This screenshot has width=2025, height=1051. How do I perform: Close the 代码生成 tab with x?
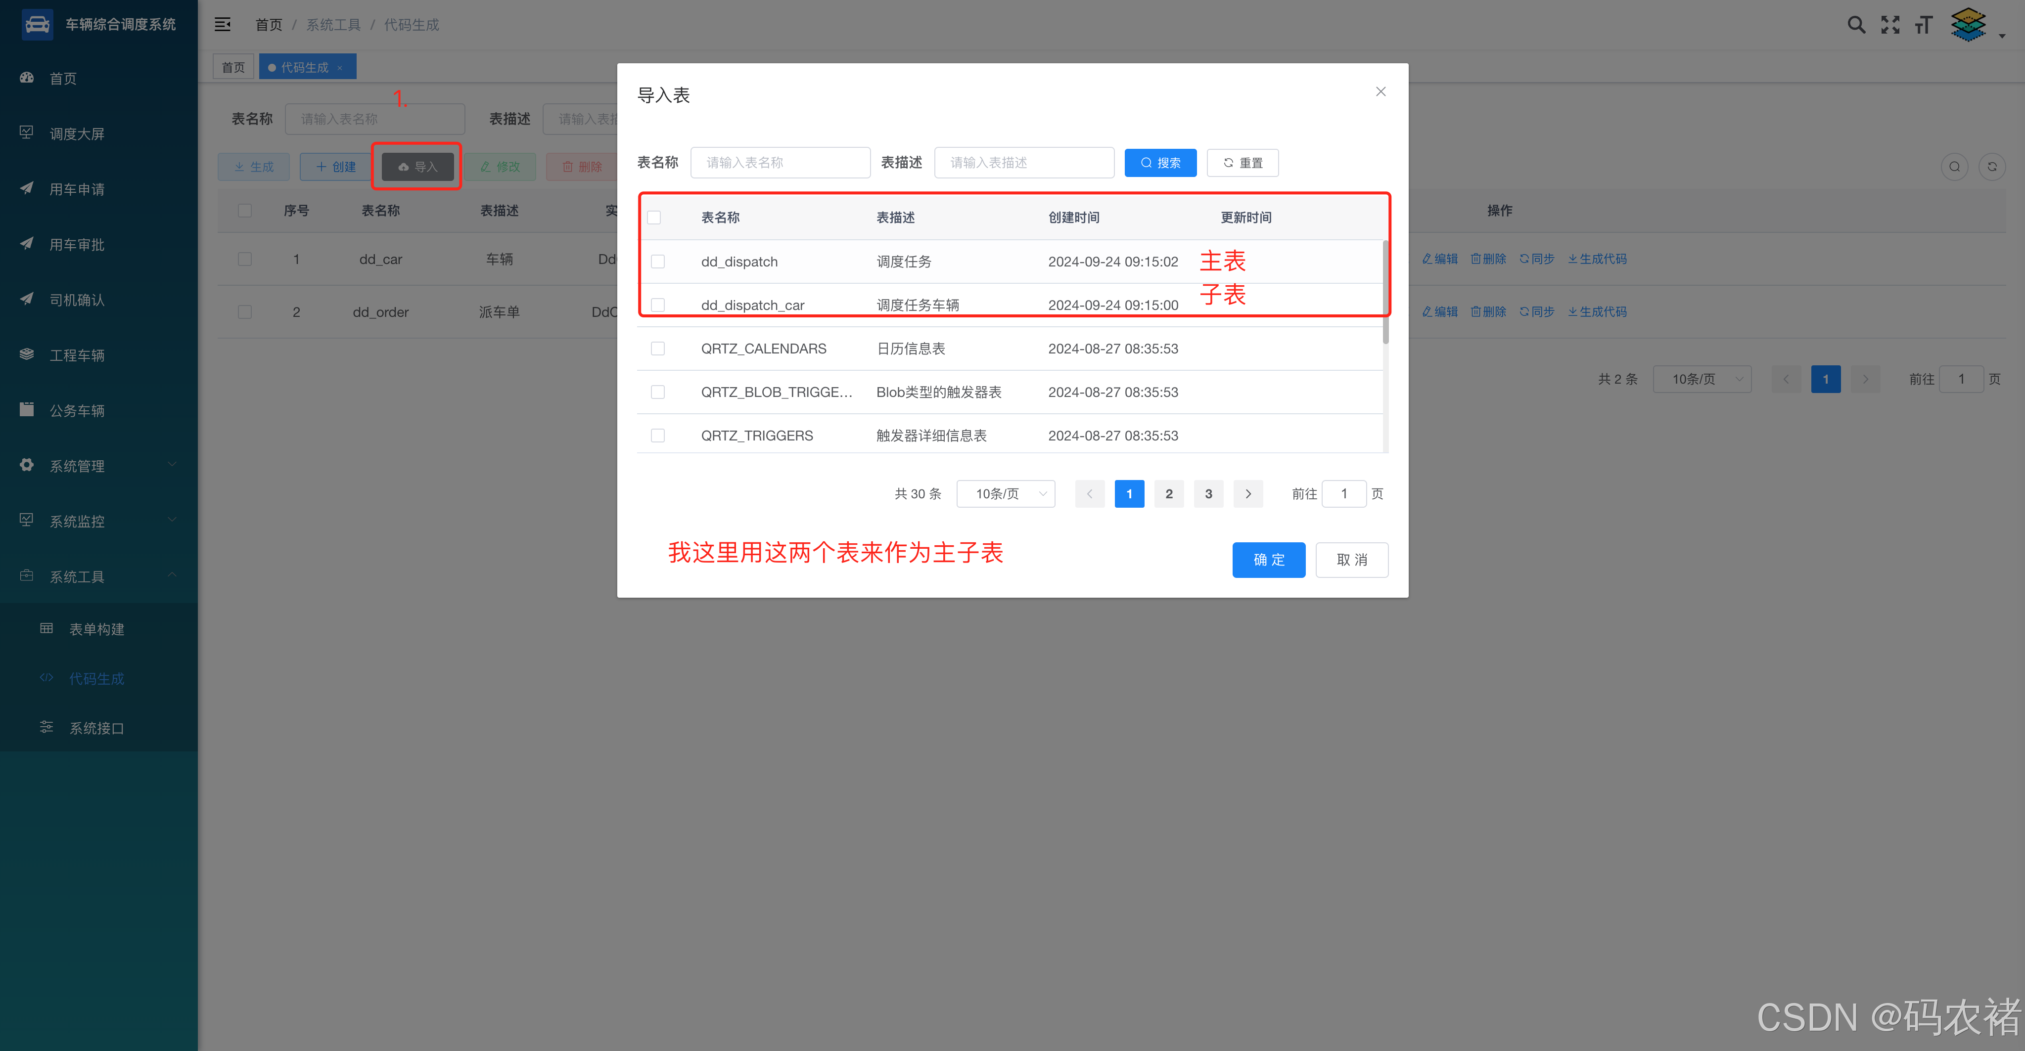pos(340,68)
